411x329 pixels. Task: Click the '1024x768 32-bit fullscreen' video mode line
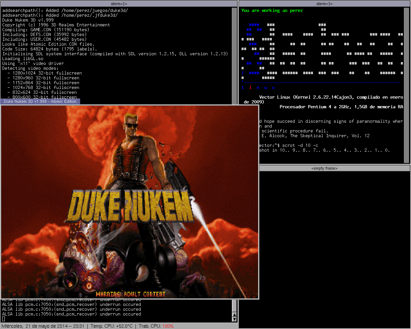pyautogui.click(x=43, y=87)
